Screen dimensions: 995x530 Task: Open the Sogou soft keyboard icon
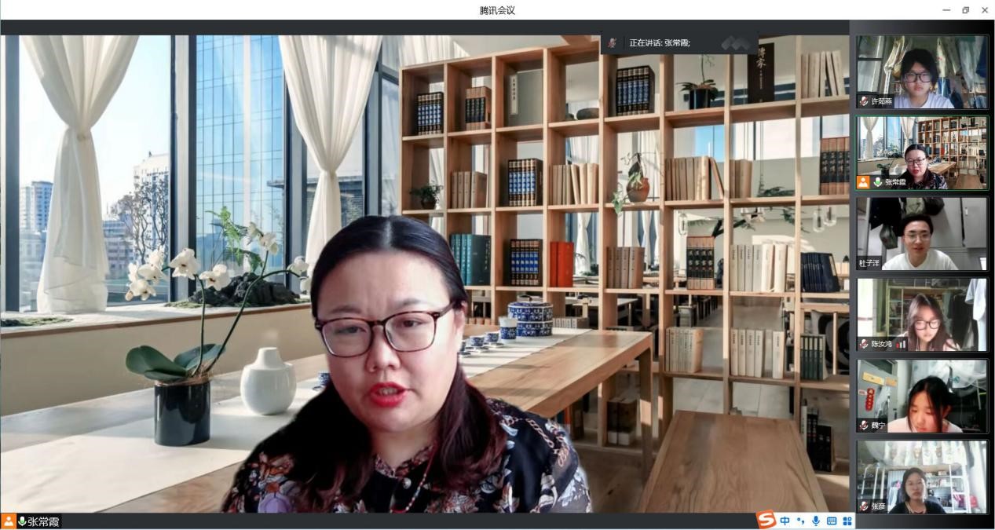tap(832, 521)
